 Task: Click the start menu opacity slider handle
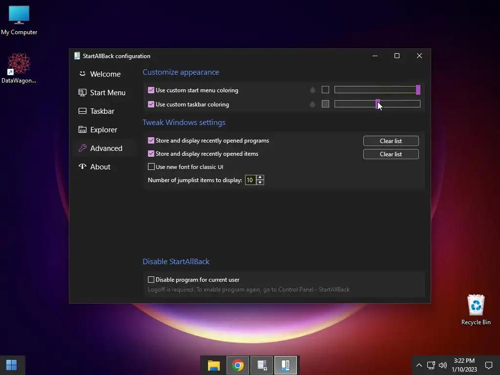(418, 90)
